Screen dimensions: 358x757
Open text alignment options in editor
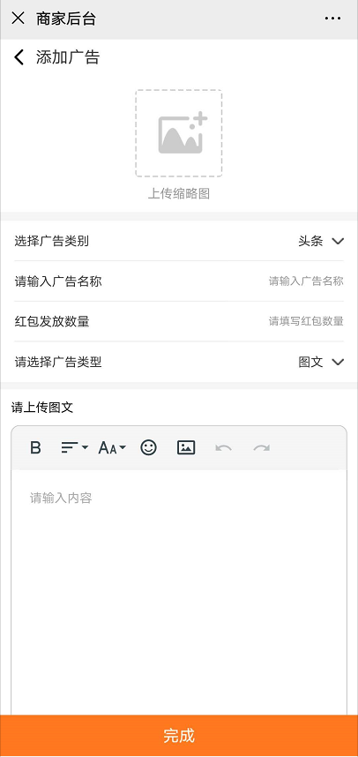coord(74,448)
